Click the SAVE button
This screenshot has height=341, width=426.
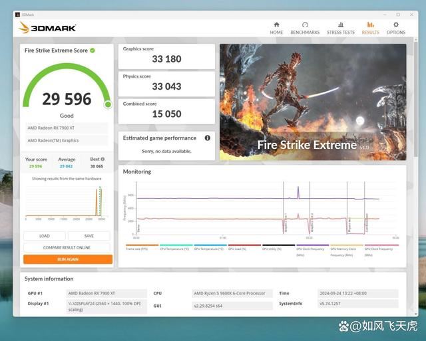(89, 236)
